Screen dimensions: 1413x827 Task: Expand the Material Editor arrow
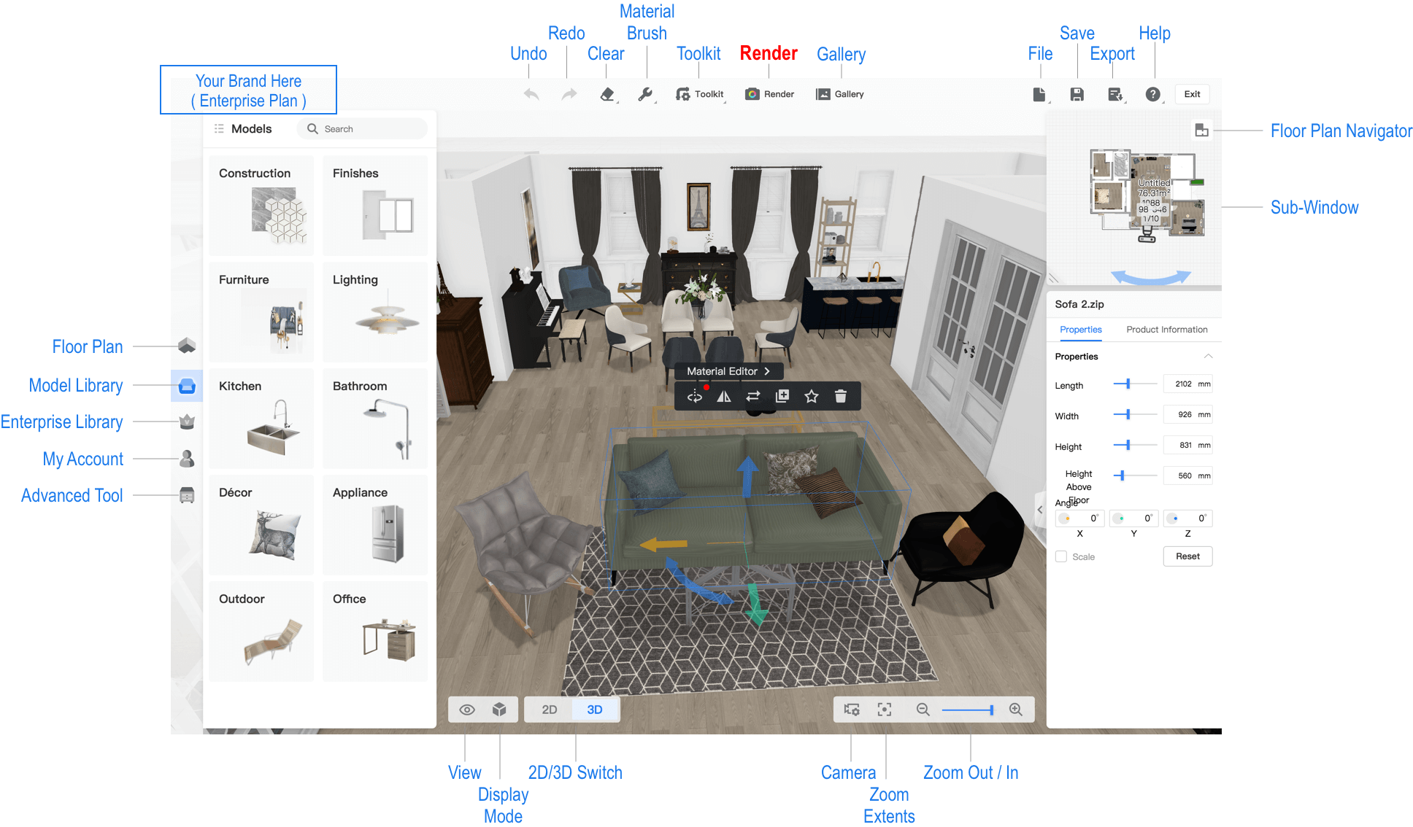point(767,371)
